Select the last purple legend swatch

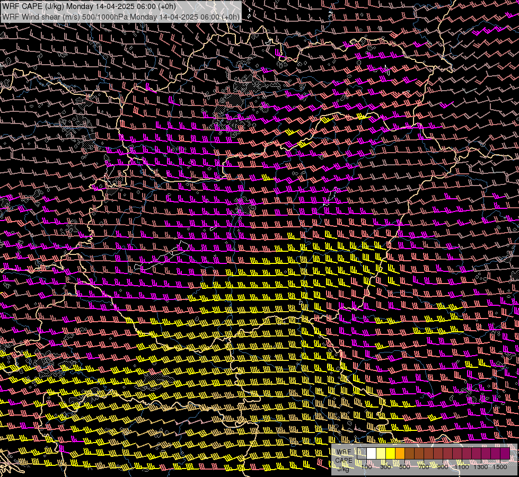tap(505, 454)
